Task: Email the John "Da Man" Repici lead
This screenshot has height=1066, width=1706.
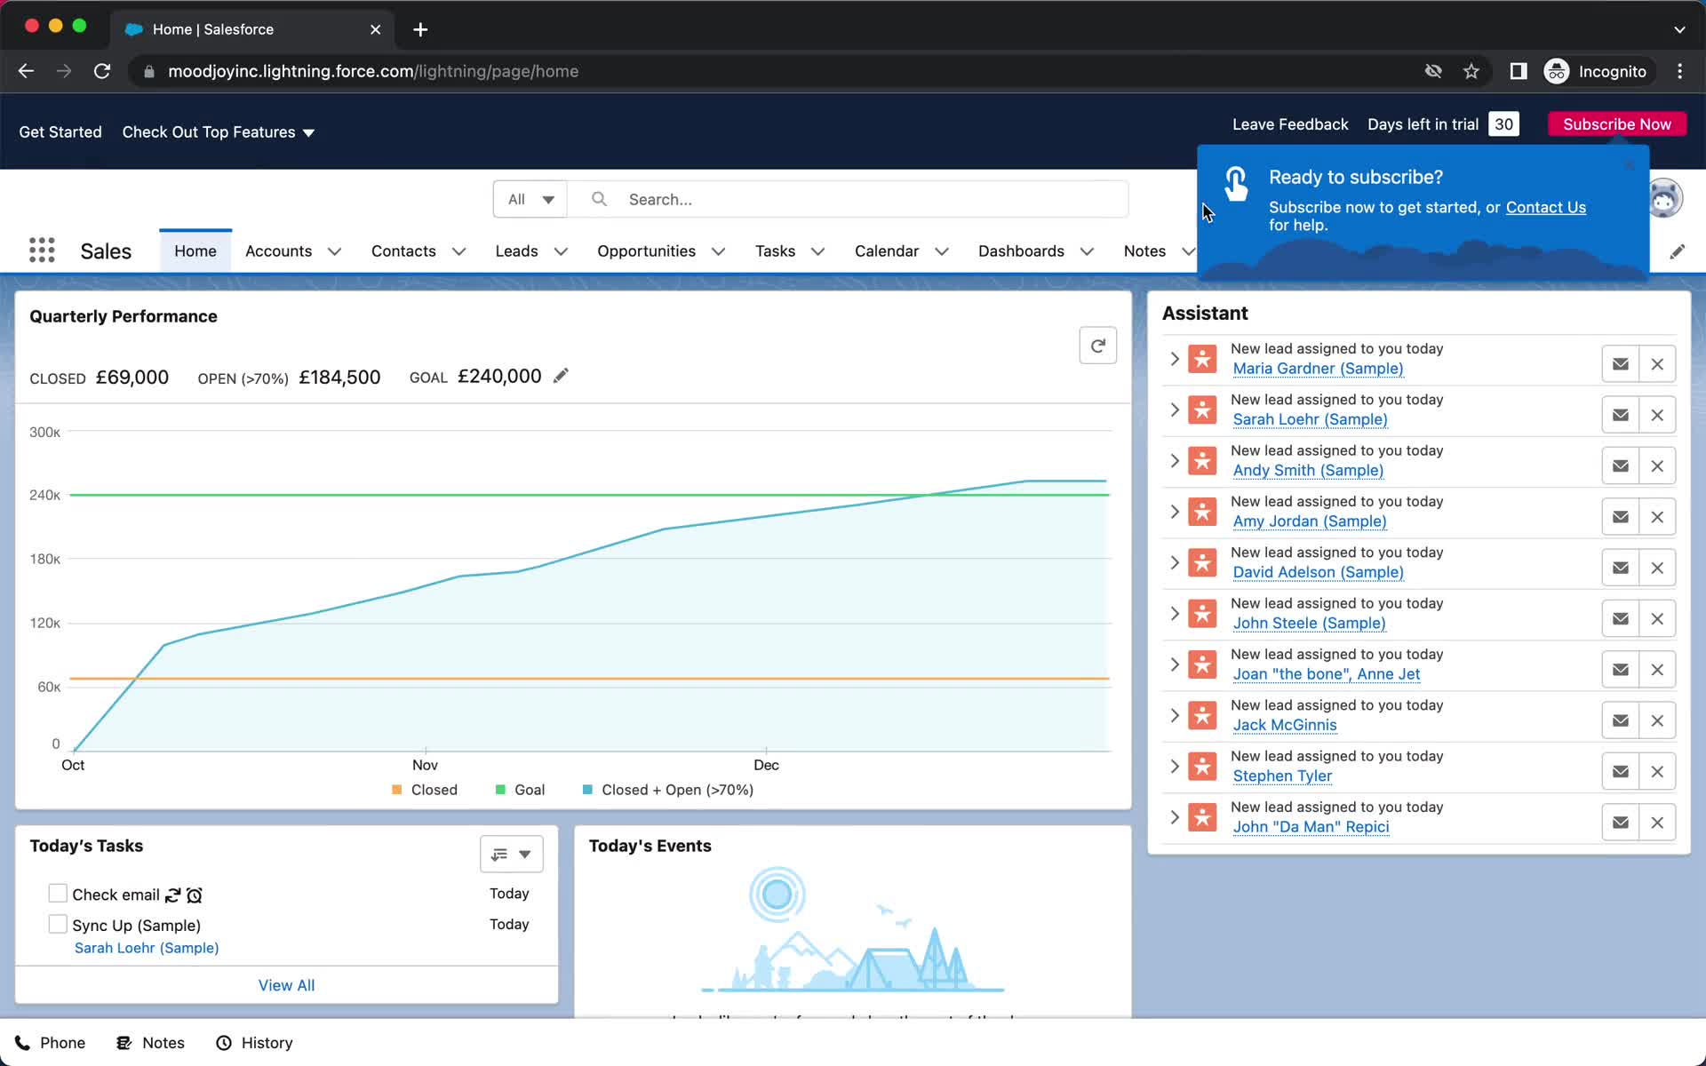Action: click(x=1620, y=823)
